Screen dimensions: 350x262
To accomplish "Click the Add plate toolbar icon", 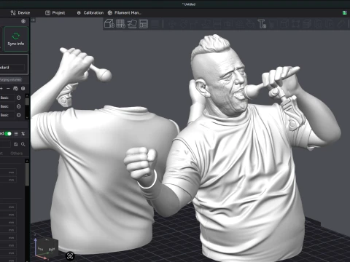I will [x=120, y=24].
